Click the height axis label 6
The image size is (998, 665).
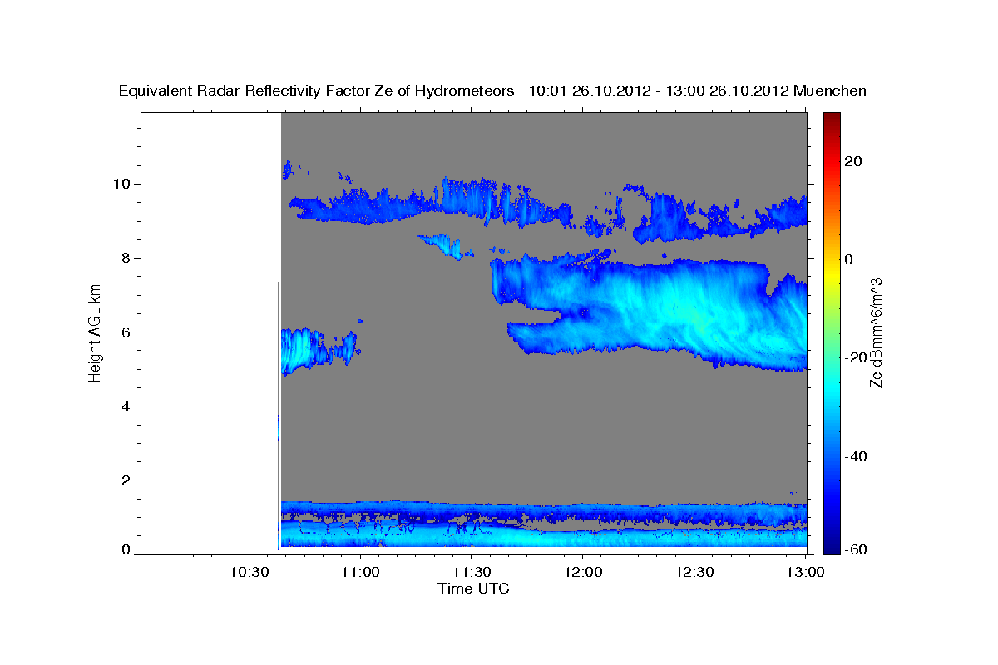pyautogui.click(x=127, y=332)
